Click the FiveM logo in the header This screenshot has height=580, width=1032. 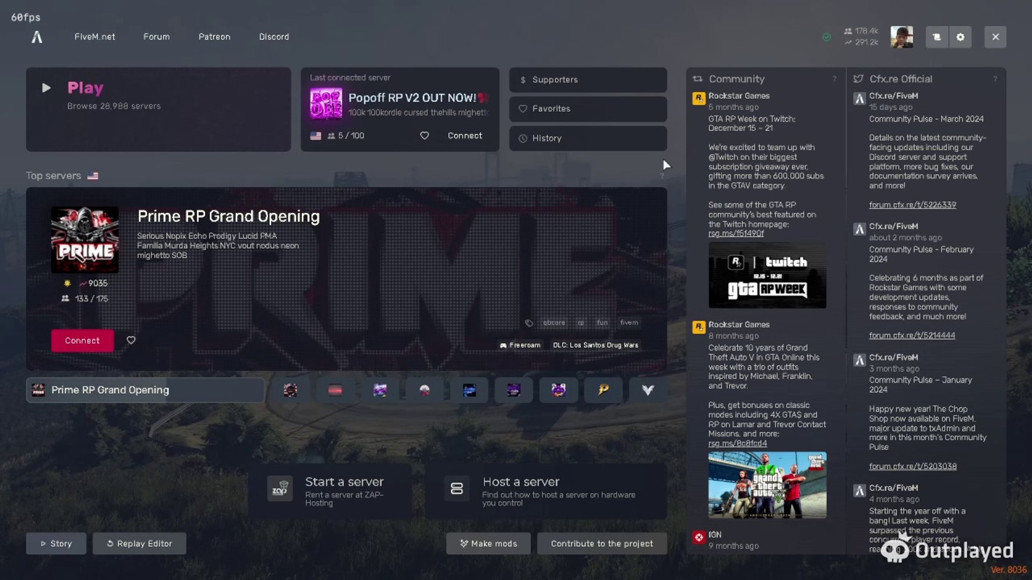[x=37, y=37]
